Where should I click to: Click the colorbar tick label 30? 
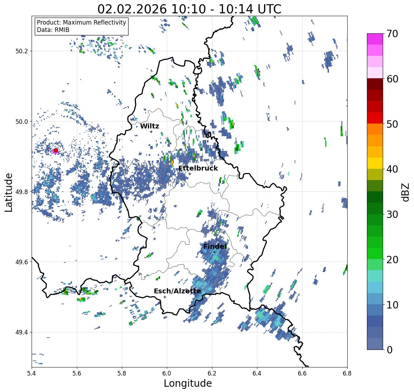[392, 214]
